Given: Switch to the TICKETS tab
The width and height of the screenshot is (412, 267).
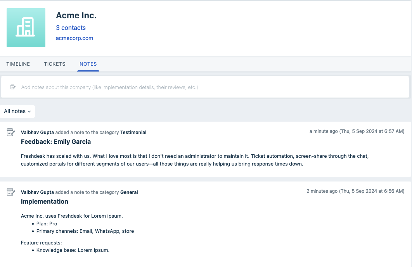Looking at the screenshot, I should click(54, 64).
